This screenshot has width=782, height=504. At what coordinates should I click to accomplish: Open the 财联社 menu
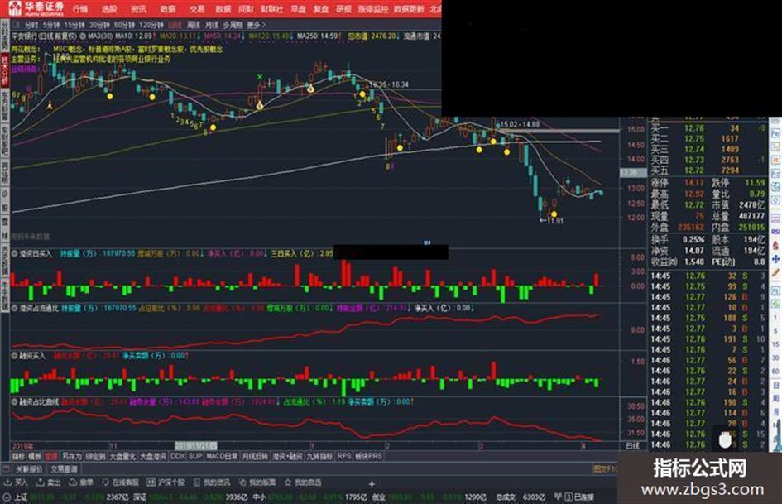(271, 9)
